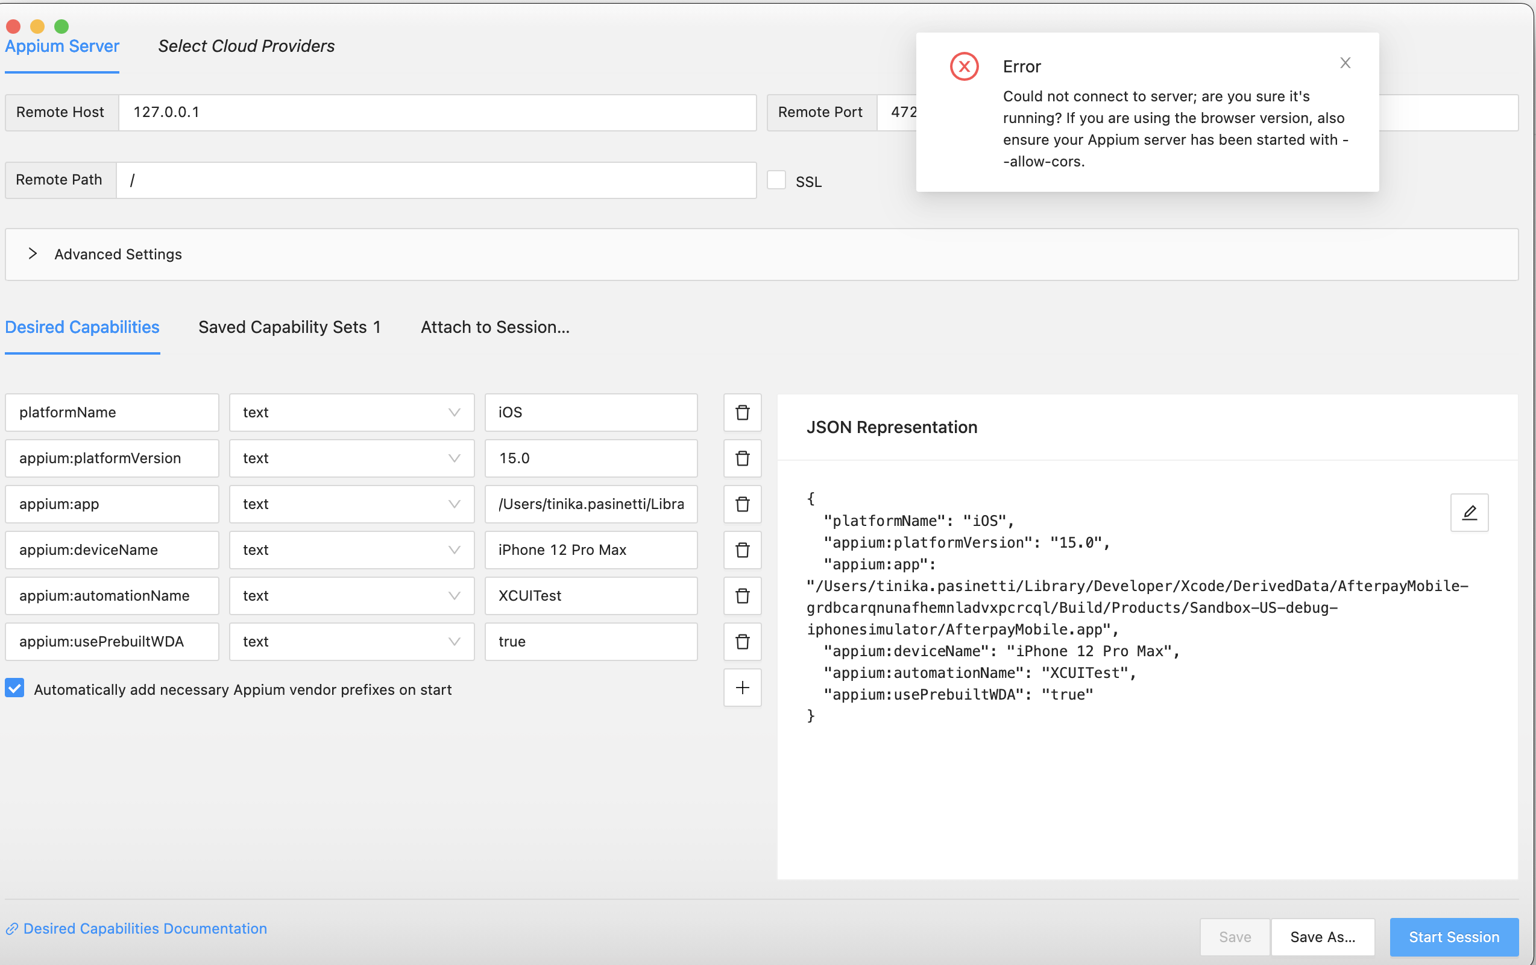Viewport: 1536px width, 965px height.
Task: Delete the appium:deviceName capability row
Action: [x=742, y=550]
